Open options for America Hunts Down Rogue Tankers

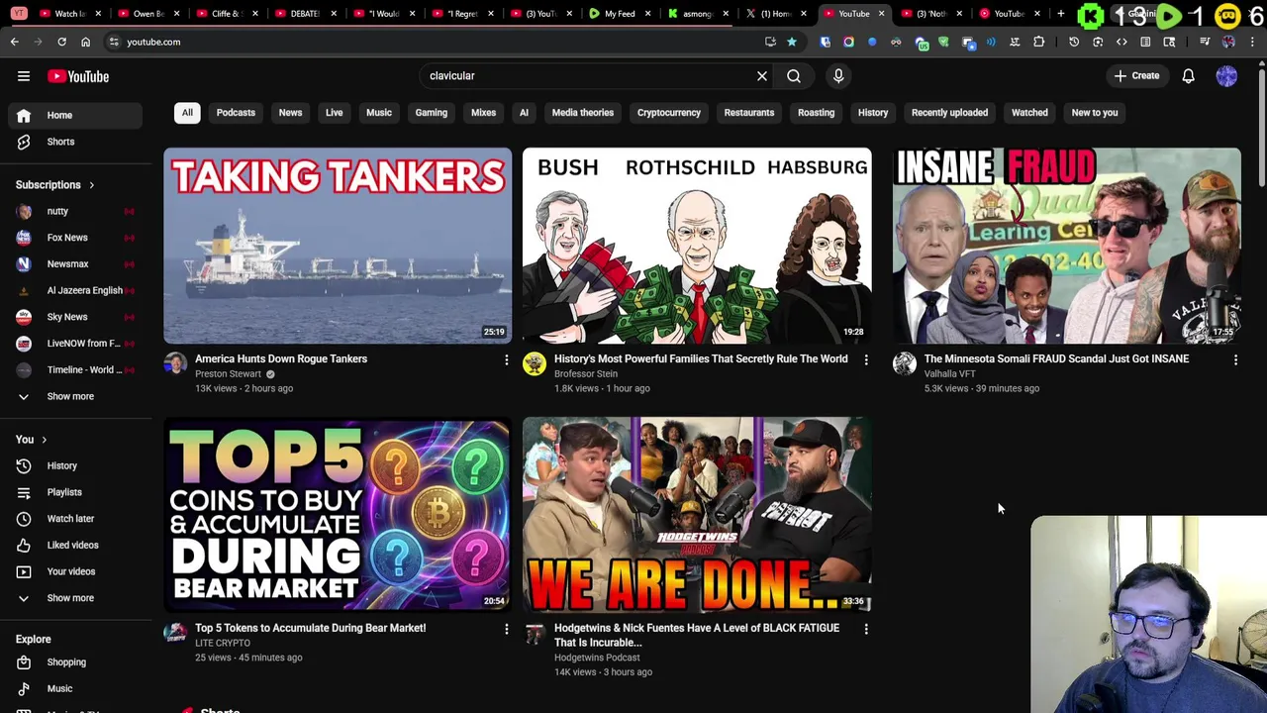coord(506,359)
